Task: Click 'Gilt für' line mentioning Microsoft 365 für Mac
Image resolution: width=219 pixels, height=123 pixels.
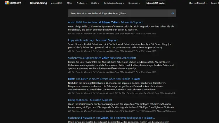Action: tap(122, 93)
